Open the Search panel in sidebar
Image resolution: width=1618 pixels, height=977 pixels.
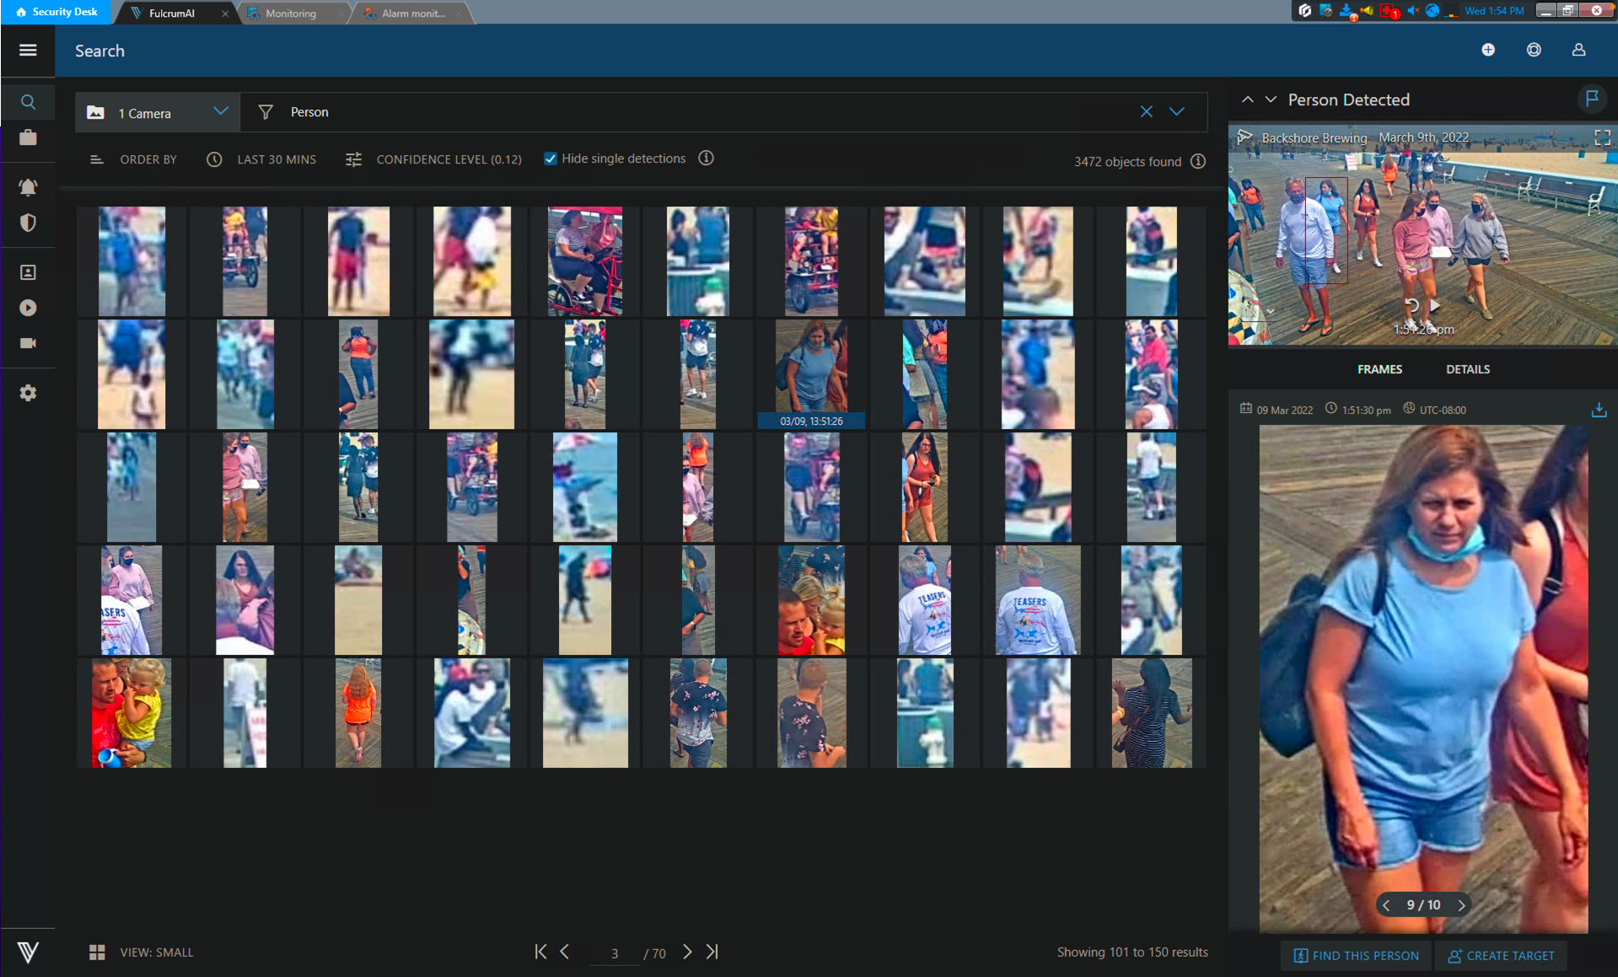[28, 101]
